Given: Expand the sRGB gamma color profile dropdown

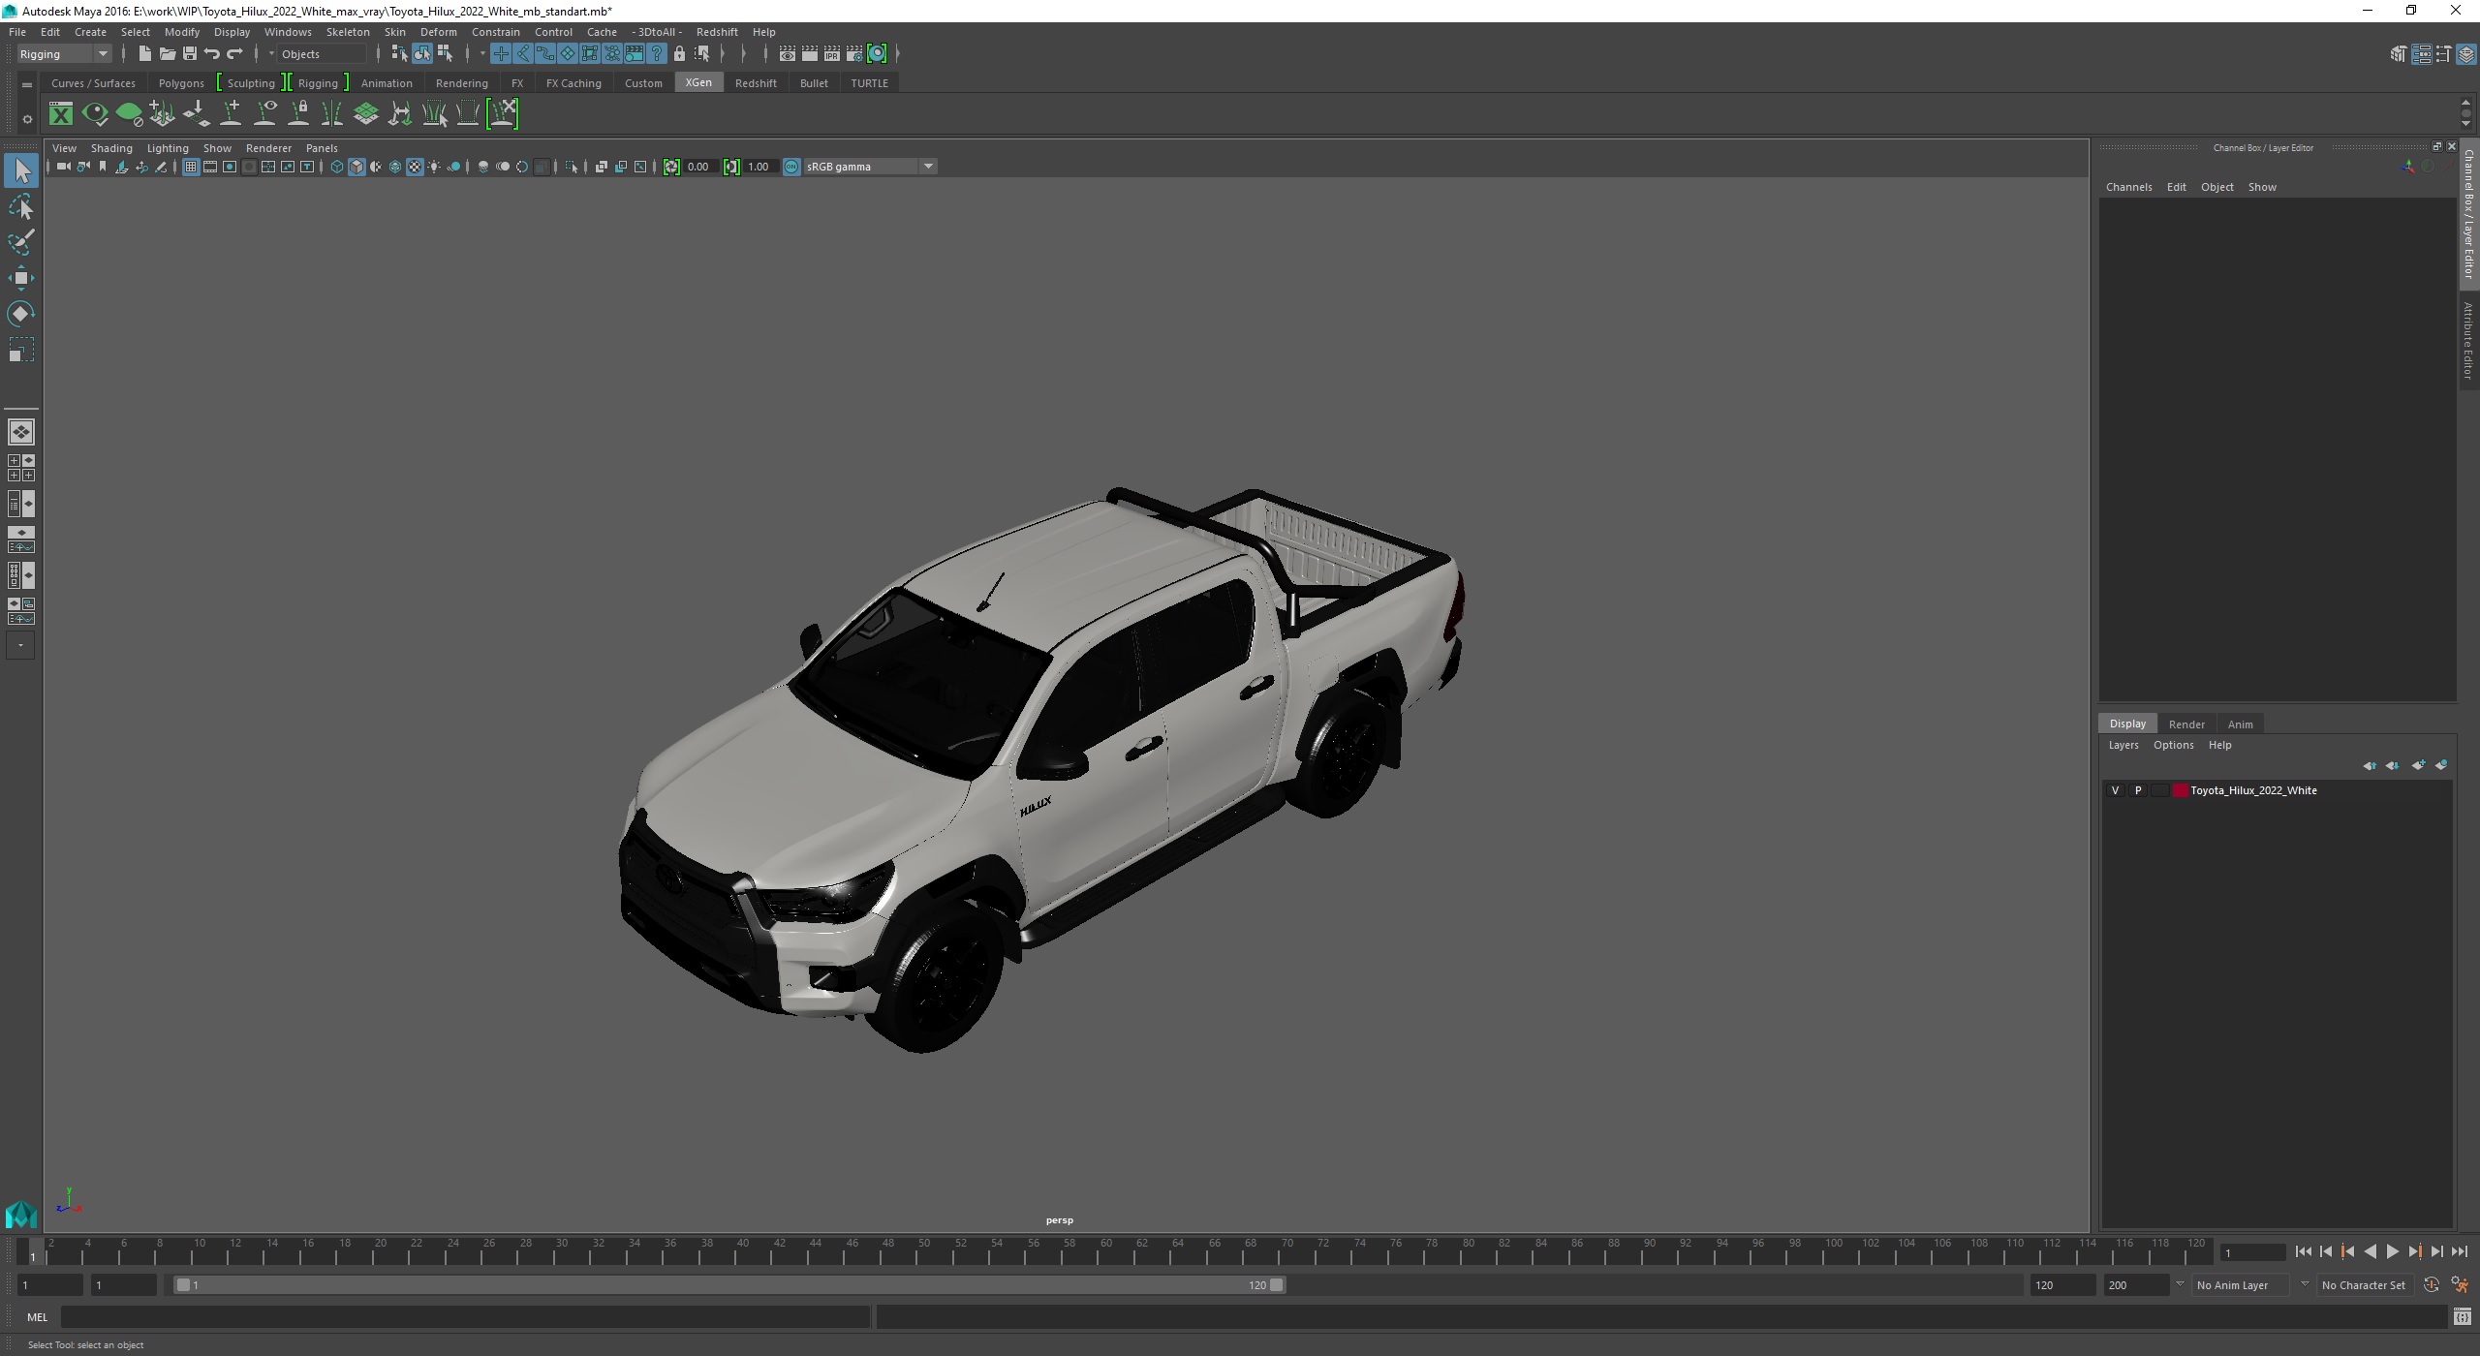Looking at the screenshot, I should click(x=928, y=166).
